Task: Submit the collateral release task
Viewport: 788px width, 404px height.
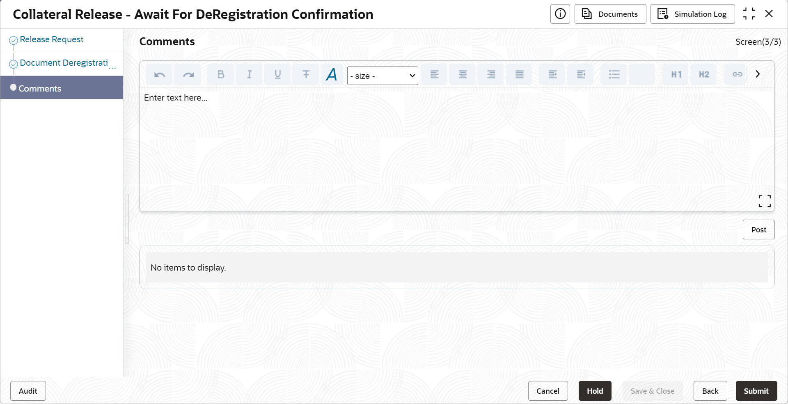Action: pyautogui.click(x=756, y=391)
